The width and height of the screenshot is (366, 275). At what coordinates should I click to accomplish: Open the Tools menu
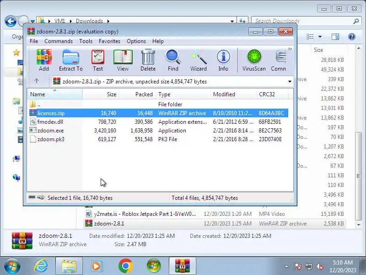(x=86, y=41)
